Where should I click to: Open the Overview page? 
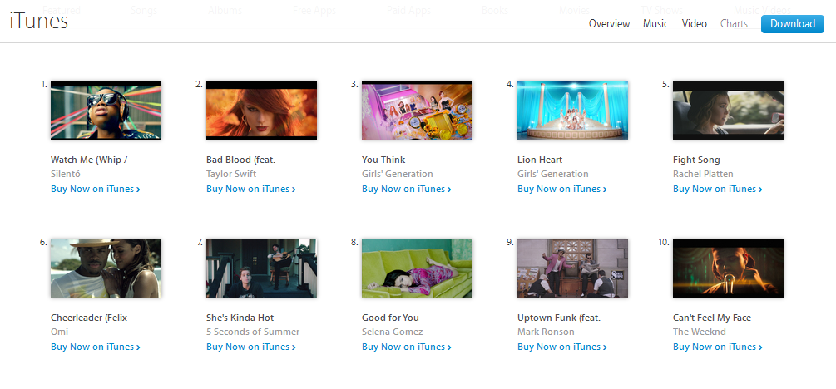click(609, 24)
